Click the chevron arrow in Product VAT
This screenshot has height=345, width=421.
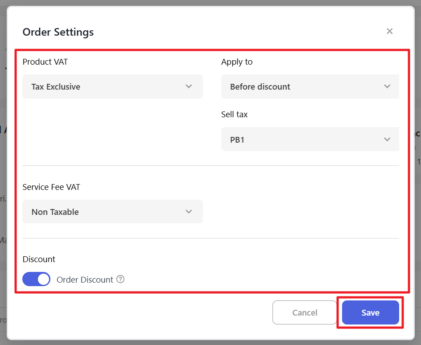click(189, 86)
